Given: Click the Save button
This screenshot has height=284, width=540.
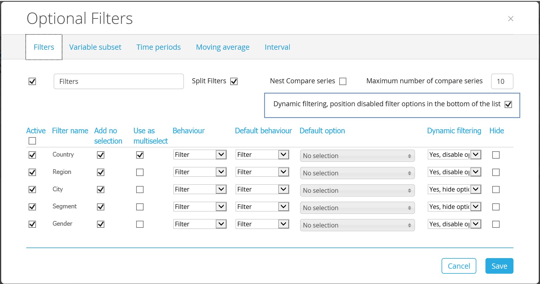Looking at the screenshot, I should 499,266.
